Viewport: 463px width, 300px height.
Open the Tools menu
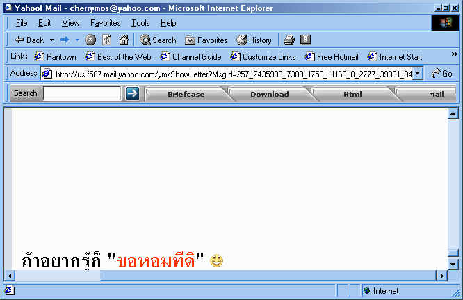point(140,23)
